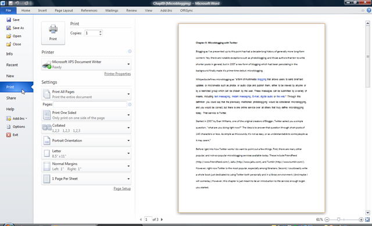Viewport: 372px width, 226px height.
Task: Click the Word Help question mark icon
Action: pyautogui.click(x=369, y=10)
